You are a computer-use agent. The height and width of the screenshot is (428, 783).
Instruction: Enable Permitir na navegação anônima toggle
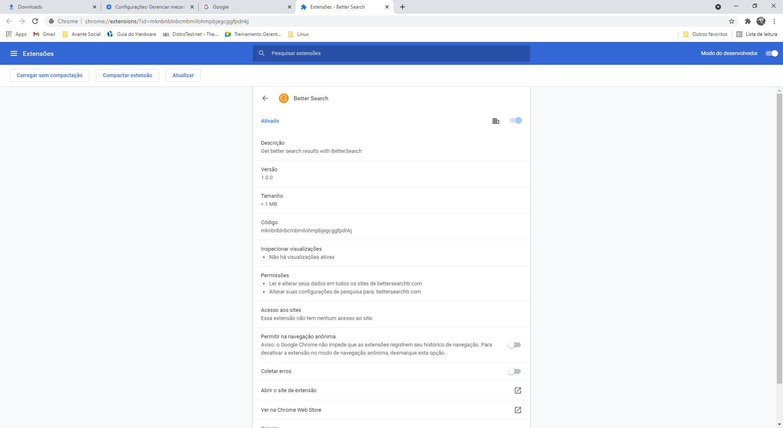point(514,345)
